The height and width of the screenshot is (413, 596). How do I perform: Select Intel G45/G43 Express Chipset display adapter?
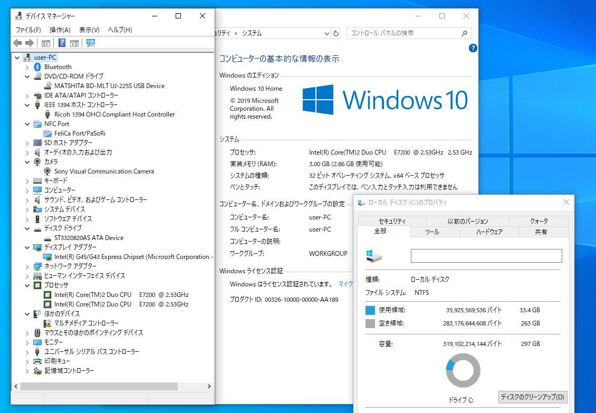[133, 257]
